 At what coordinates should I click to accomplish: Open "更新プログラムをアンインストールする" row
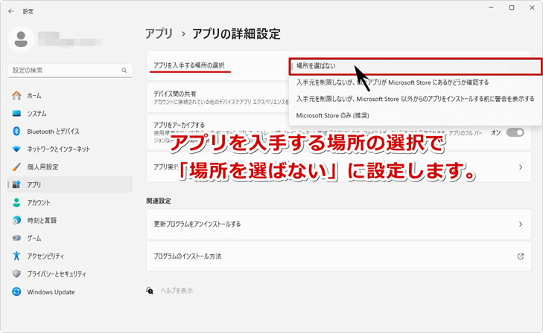pyautogui.click(x=338, y=224)
